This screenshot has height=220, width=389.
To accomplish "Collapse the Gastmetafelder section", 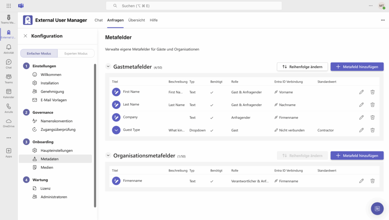I will [108, 67].
